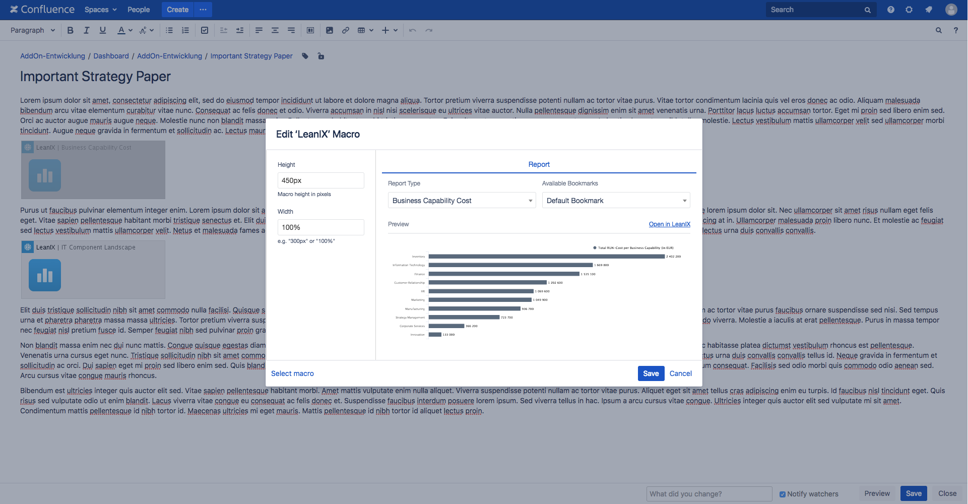Outdent the current paragraph
968x504 pixels.
(224, 30)
